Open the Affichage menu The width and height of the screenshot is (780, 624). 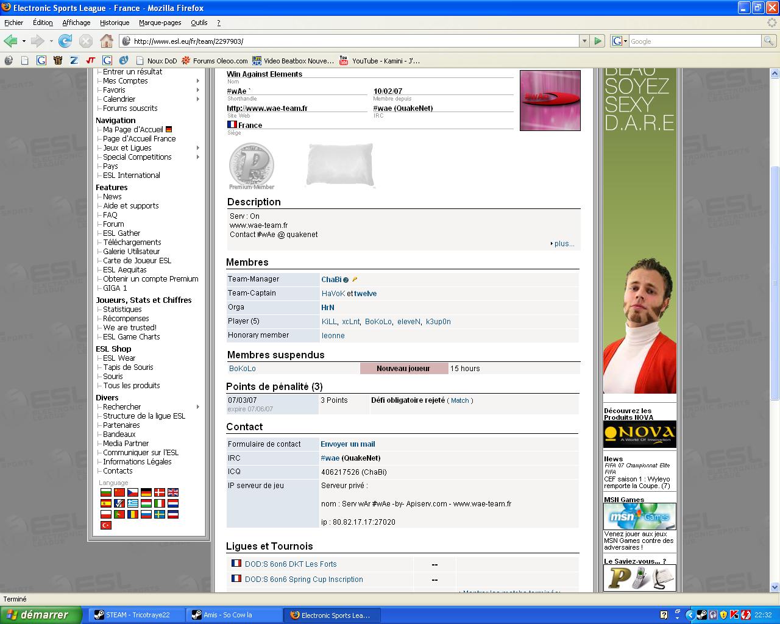[76, 23]
